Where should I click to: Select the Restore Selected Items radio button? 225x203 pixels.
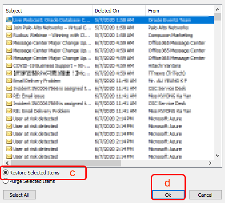(6, 173)
